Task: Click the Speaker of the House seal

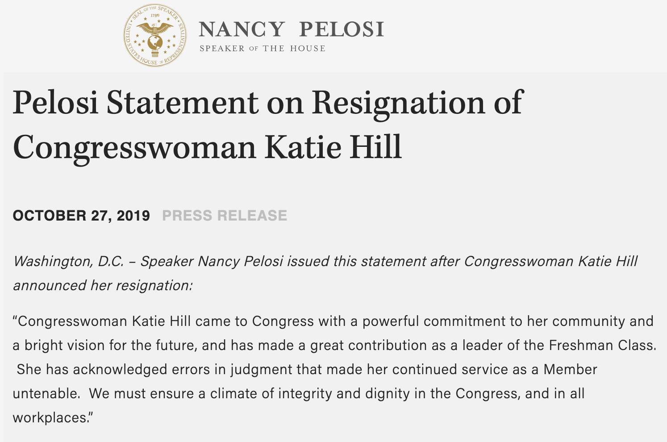Action: pos(155,36)
